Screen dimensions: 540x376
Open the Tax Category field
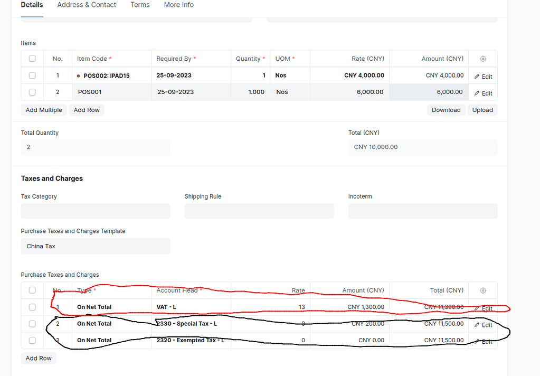click(x=95, y=211)
